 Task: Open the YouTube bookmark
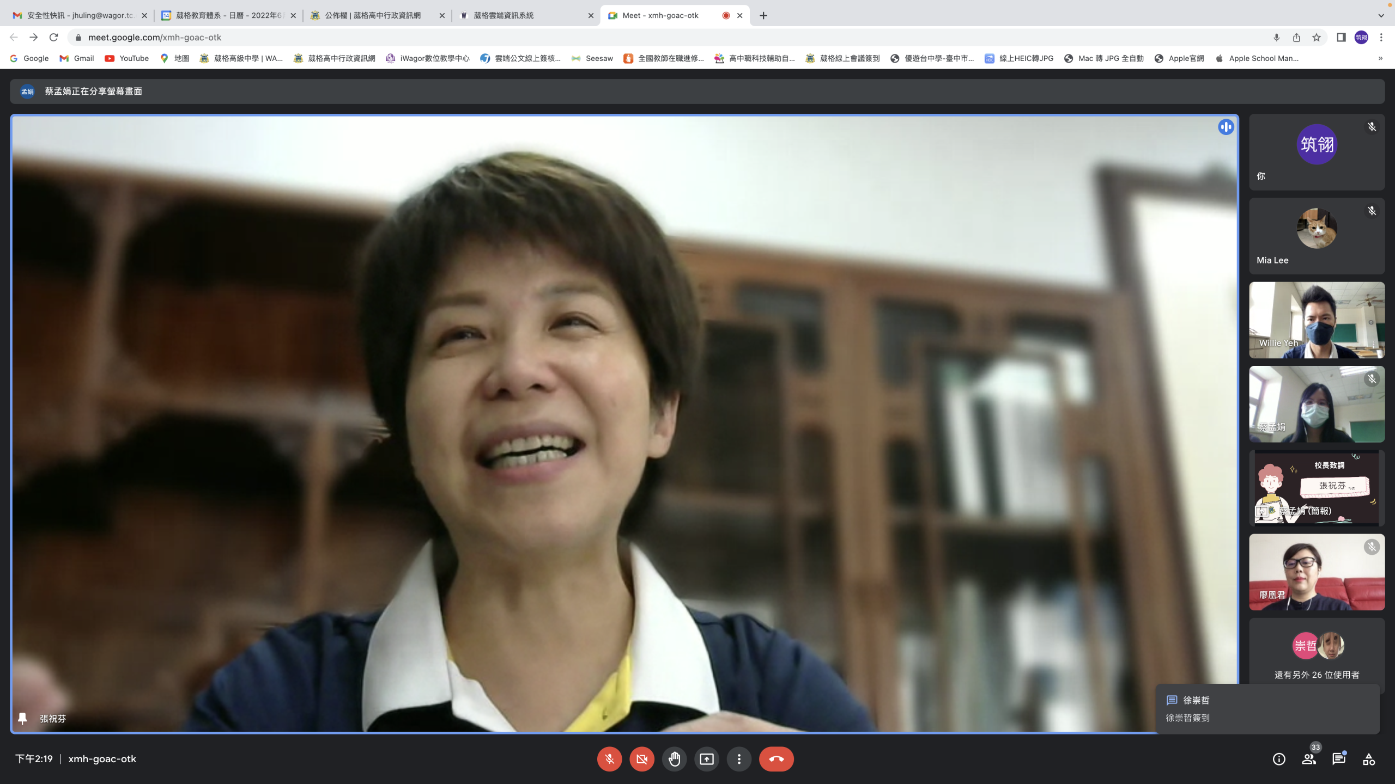pyautogui.click(x=126, y=58)
